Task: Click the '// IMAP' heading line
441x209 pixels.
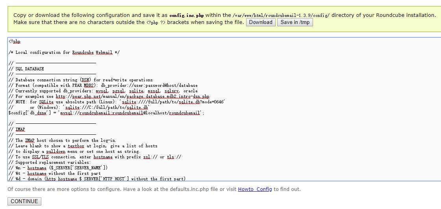Action: 17,129
